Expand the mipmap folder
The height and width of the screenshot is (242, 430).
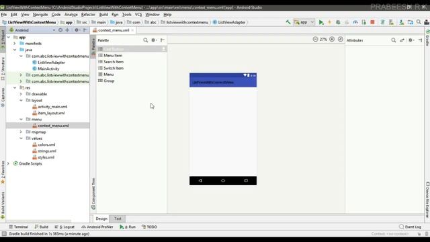click(21, 132)
